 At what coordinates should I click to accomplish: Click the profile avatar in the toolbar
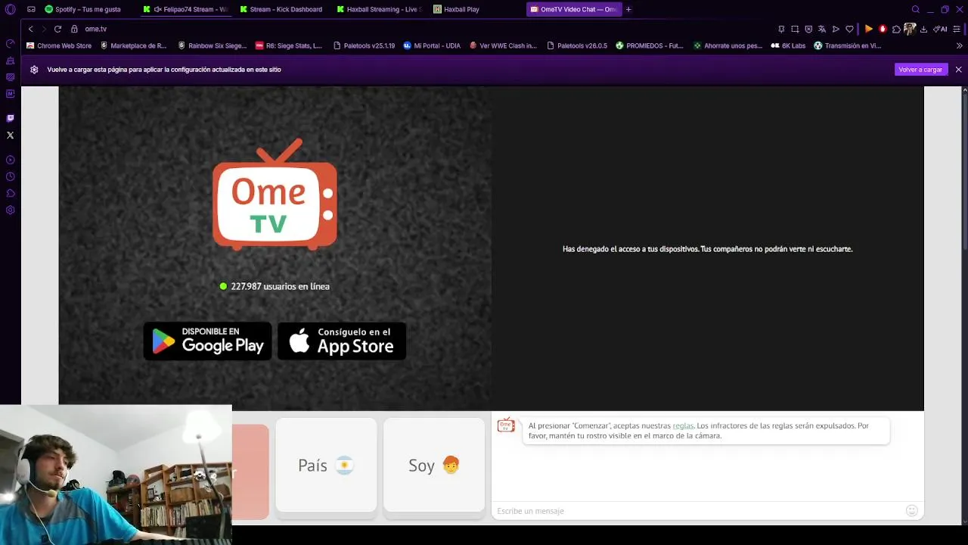point(910,29)
